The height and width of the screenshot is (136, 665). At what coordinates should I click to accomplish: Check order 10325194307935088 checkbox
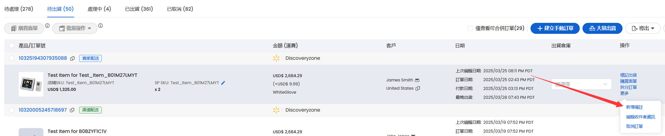point(12,58)
